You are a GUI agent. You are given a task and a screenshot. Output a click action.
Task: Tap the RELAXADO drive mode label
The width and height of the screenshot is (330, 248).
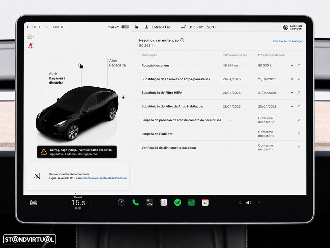tap(55, 27)
